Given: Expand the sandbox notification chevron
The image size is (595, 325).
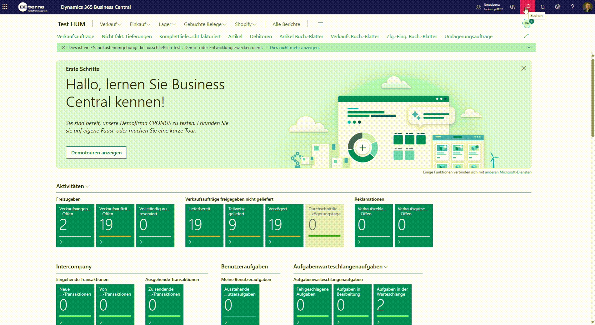Looking at the screenshot, I should 529,47.
